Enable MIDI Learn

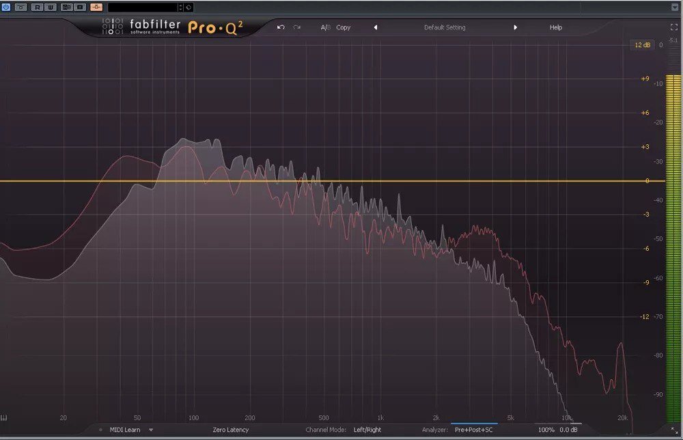pyautogui.click(x=125, y=430)
